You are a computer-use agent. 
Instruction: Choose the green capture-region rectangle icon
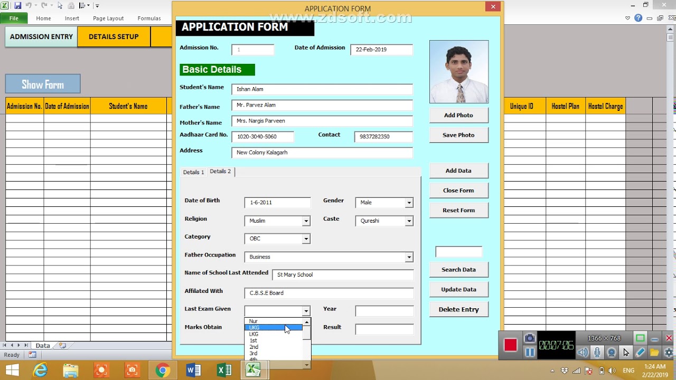tap(640, 338)
